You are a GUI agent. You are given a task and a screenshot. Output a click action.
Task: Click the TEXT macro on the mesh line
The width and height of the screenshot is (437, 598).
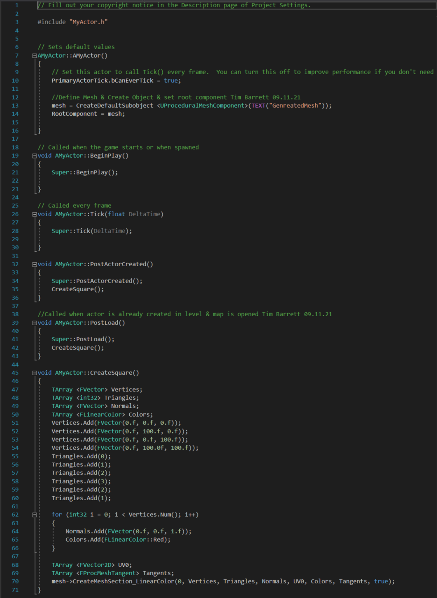[x=258, y=106]
